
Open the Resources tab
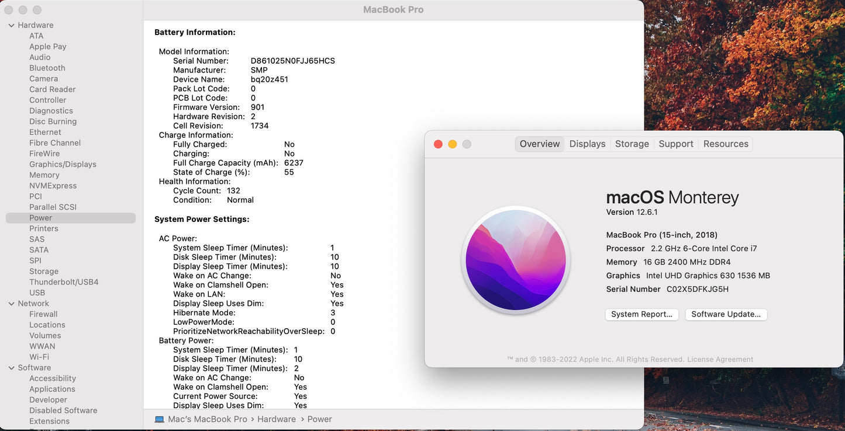(725, 144)
